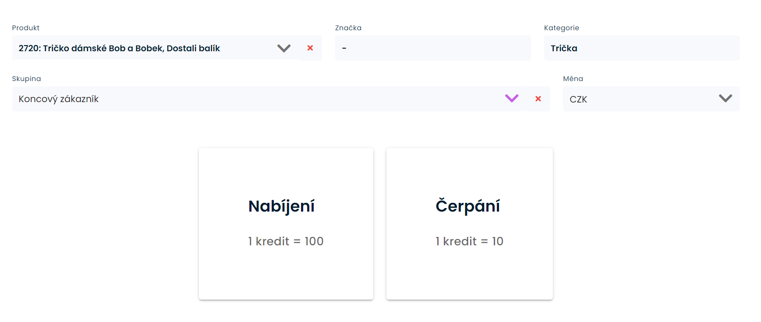The height and width of the screenshot is (322, 761).
Task: Click the Značka field label
Action: [x=348, y=28]
